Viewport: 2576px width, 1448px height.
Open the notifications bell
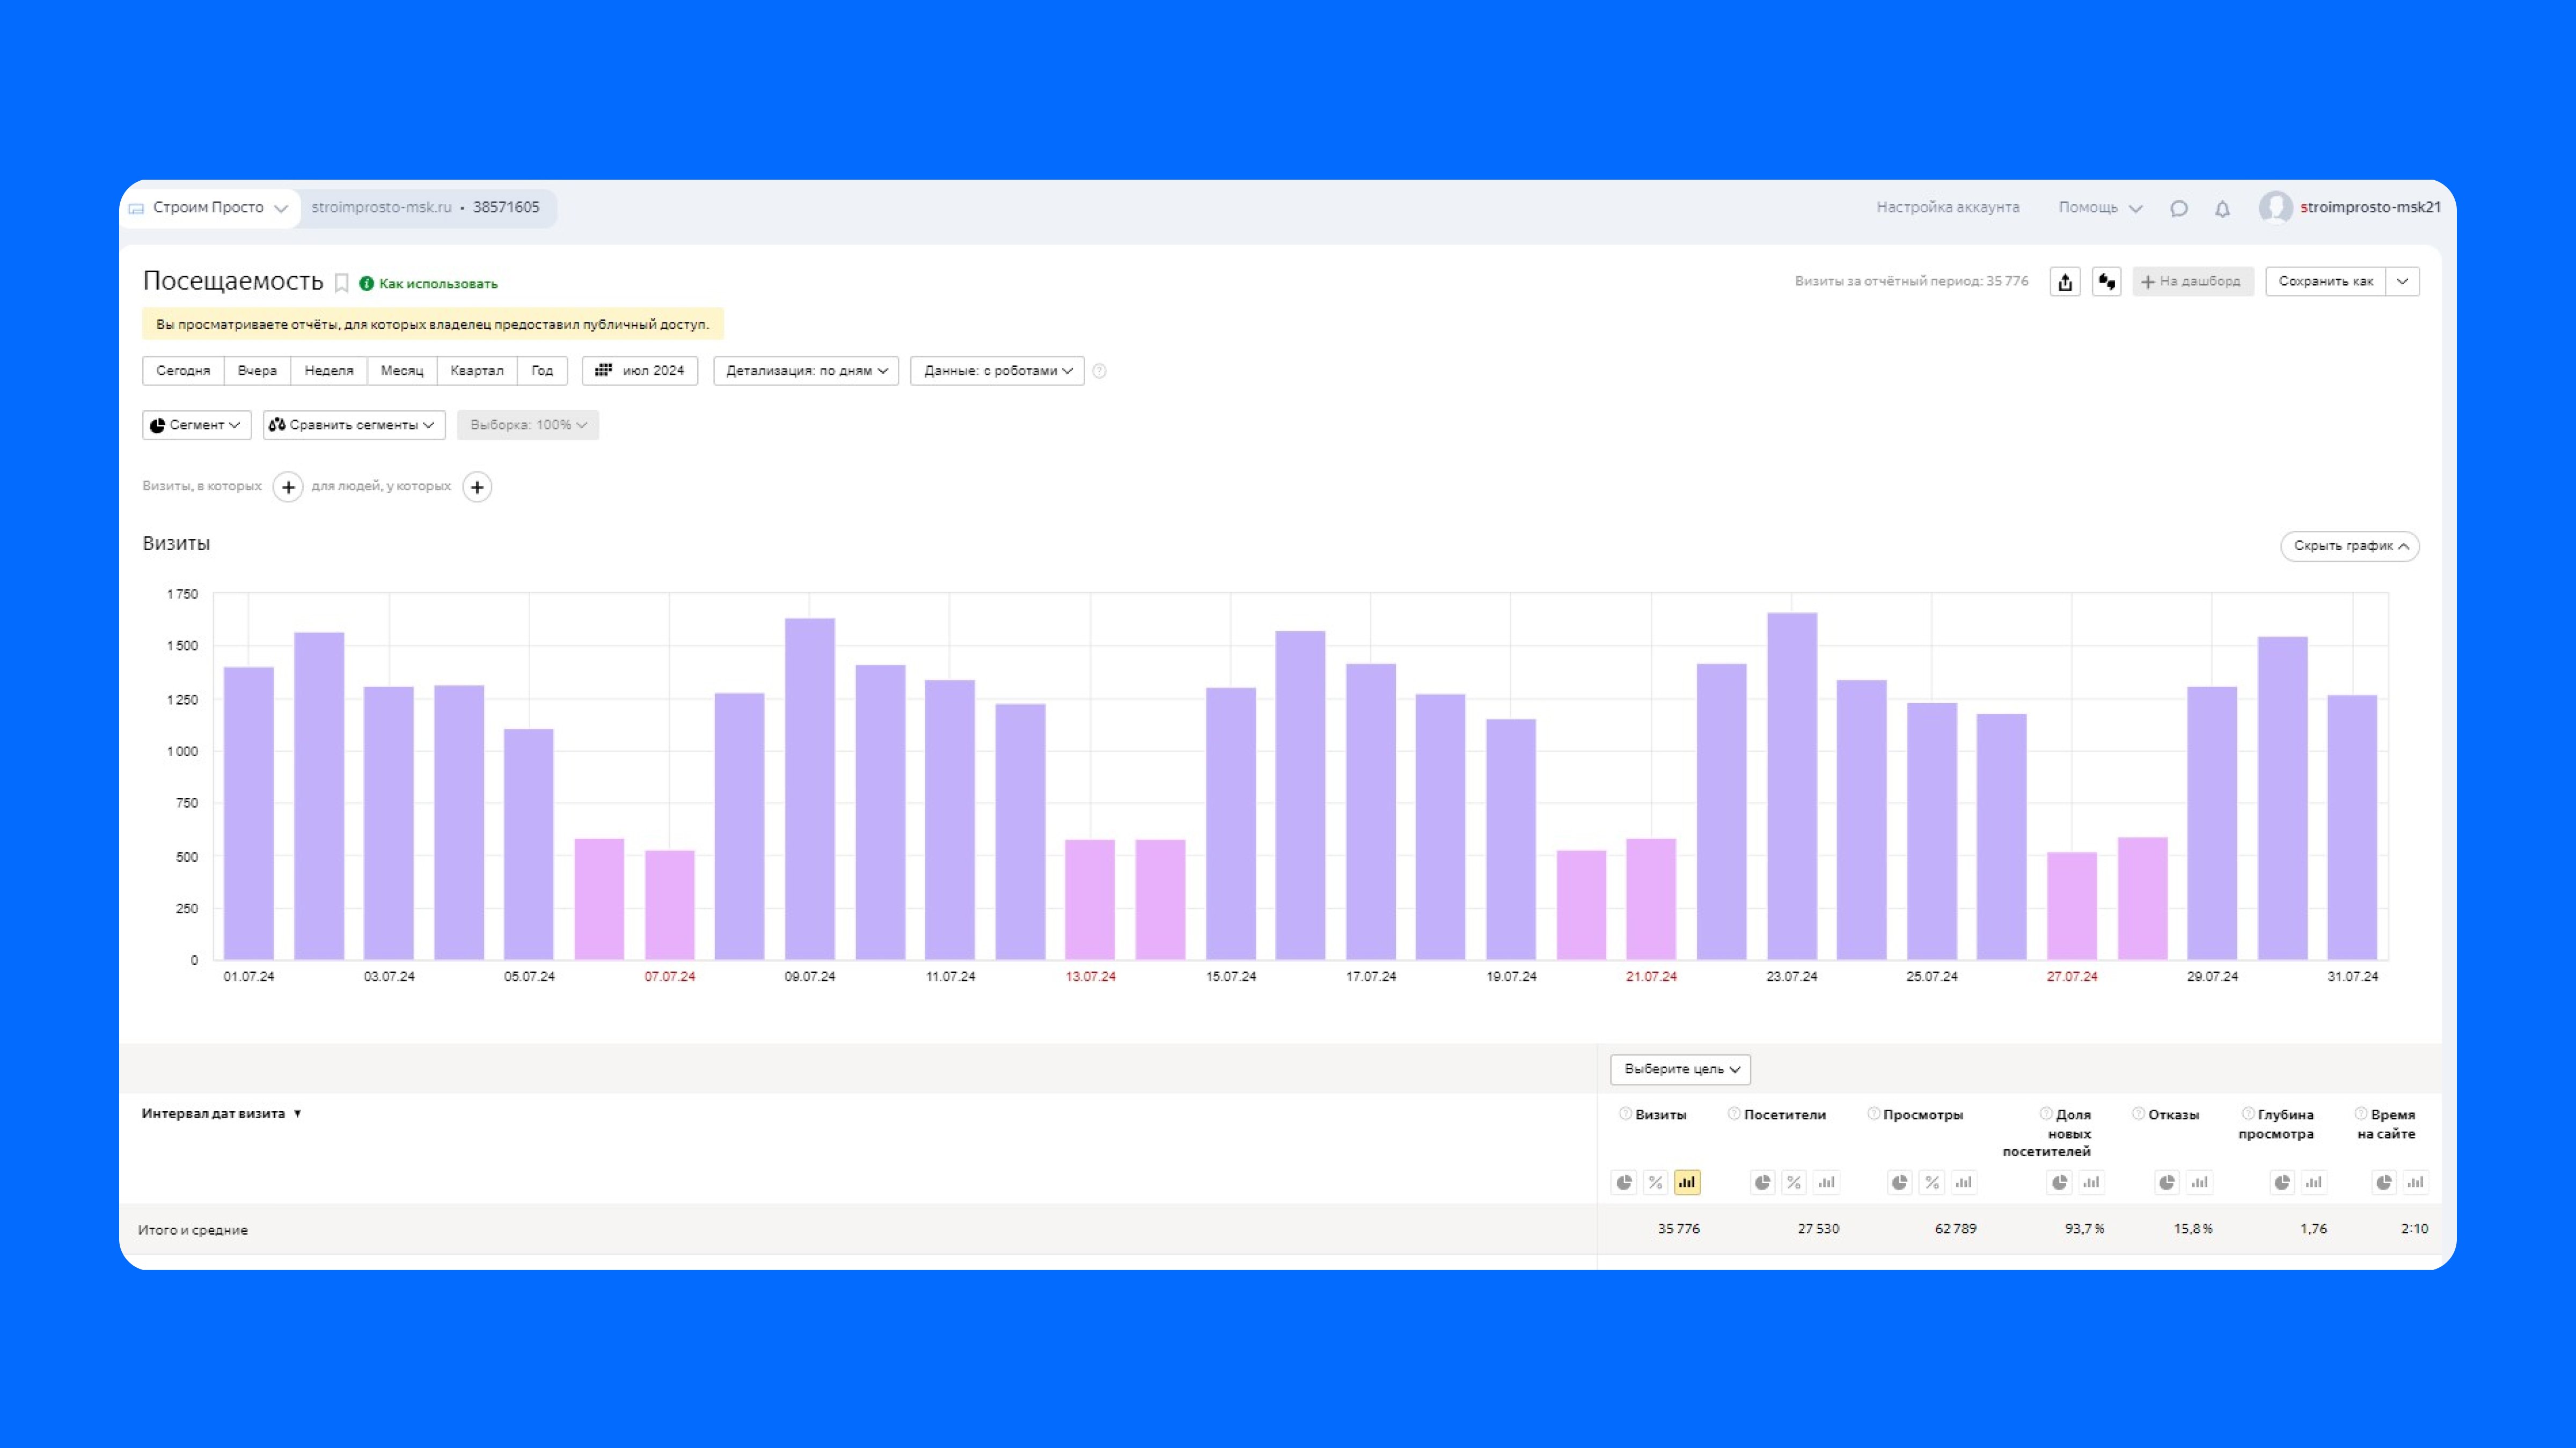tap(2222, 209)
